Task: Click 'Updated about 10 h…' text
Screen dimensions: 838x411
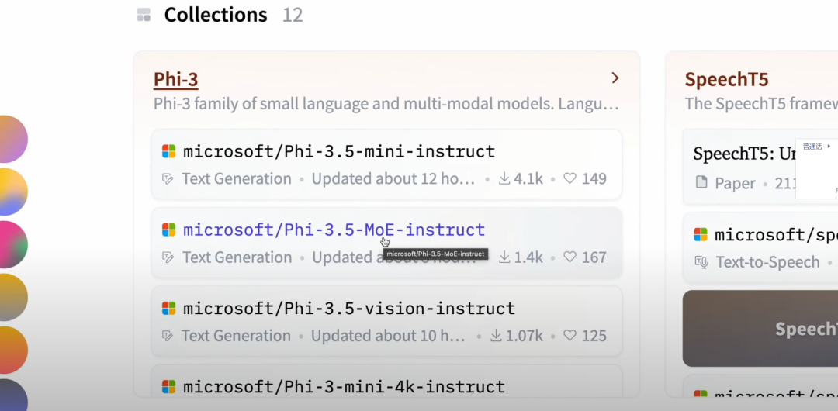Action: (389, 336)
